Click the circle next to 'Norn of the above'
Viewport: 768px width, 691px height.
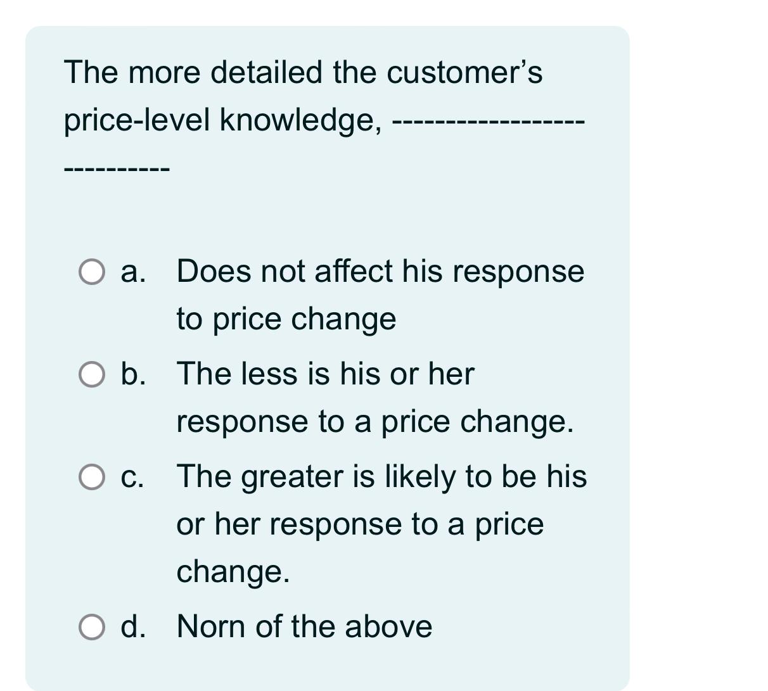92,627
